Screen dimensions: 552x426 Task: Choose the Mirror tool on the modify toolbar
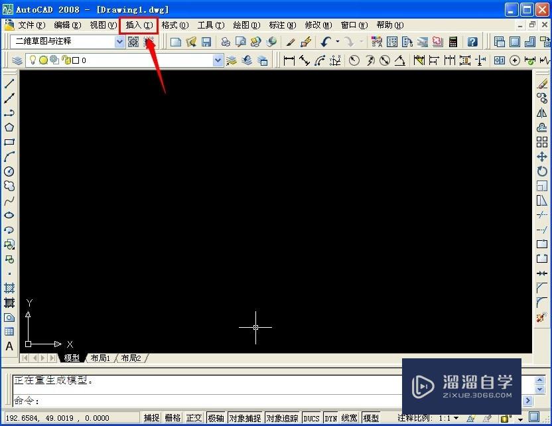click(542, 111)
